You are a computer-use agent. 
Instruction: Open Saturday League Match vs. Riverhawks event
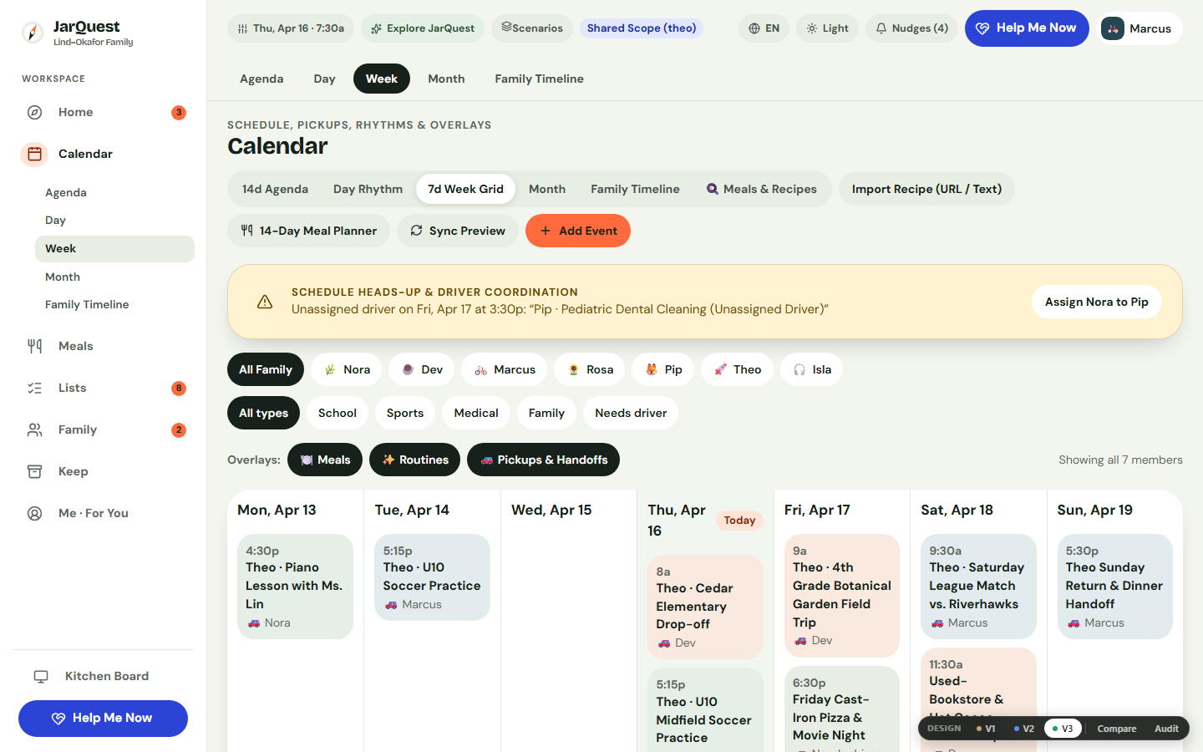click(978, 587)
